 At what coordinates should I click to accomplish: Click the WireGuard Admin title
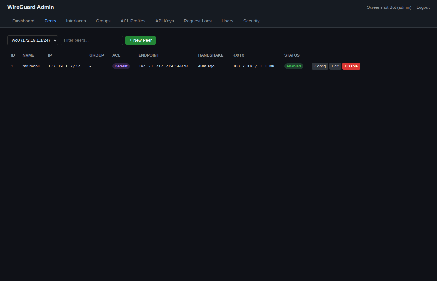[30, 7]
